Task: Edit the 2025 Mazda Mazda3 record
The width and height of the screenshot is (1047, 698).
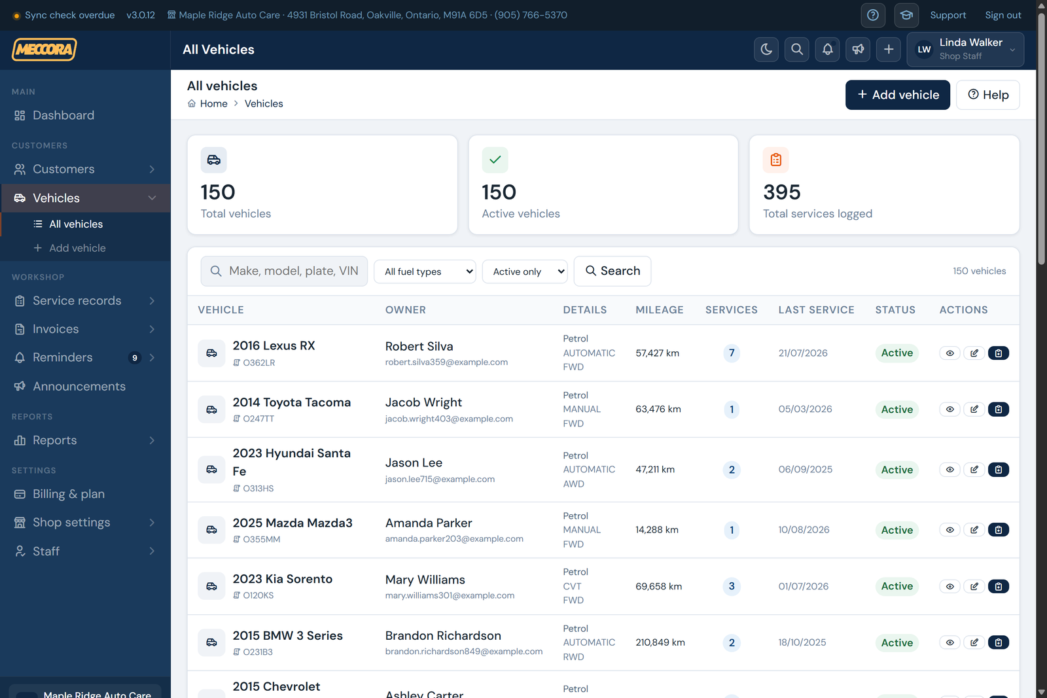Action: pos(974,530)
